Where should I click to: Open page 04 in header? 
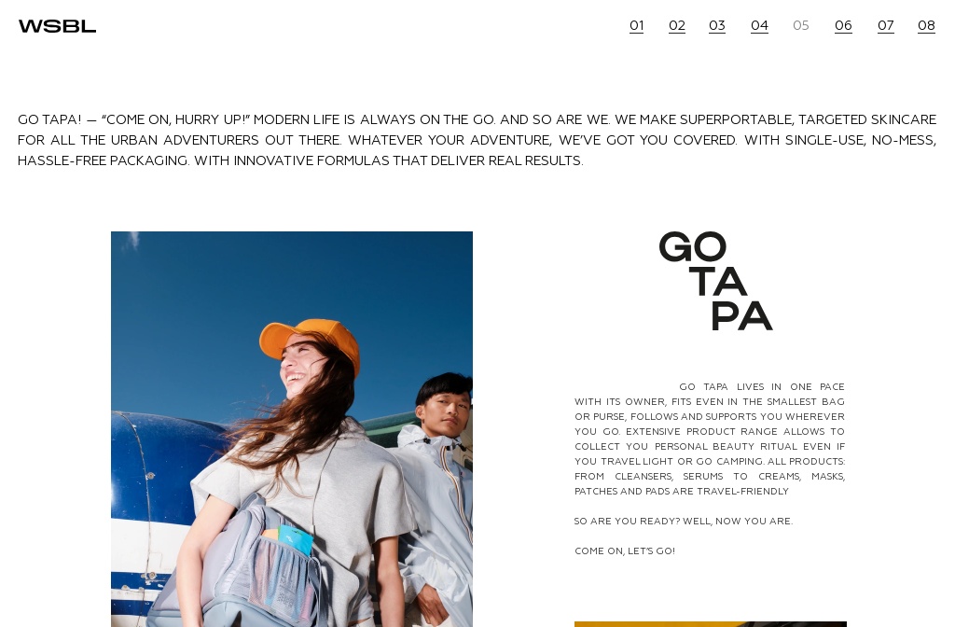pos(759,25)
